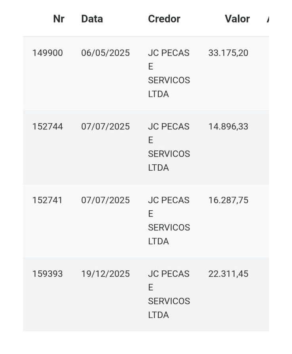Screen dimensions: 292x354
Task: Click the value 16.287,75
Action: [x=228, y=200]
